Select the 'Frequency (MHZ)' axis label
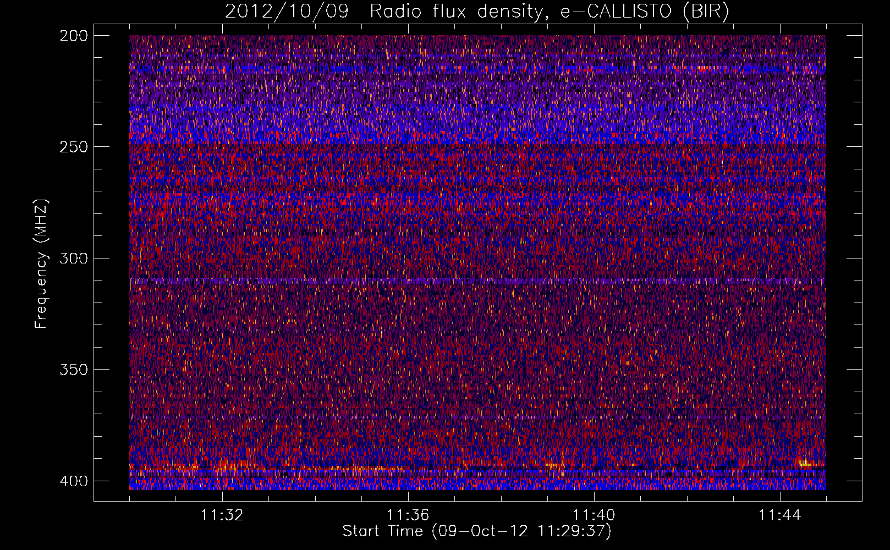The height and width of the screenshot is (550, 890). (x=41, y=263)
